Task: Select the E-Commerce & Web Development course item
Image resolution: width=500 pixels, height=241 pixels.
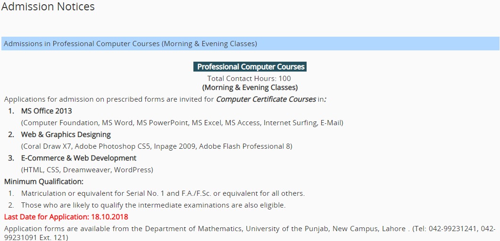Action: coord(79,158)
